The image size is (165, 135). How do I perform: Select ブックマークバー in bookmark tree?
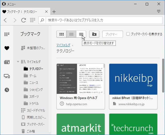[x=33, y=124]
